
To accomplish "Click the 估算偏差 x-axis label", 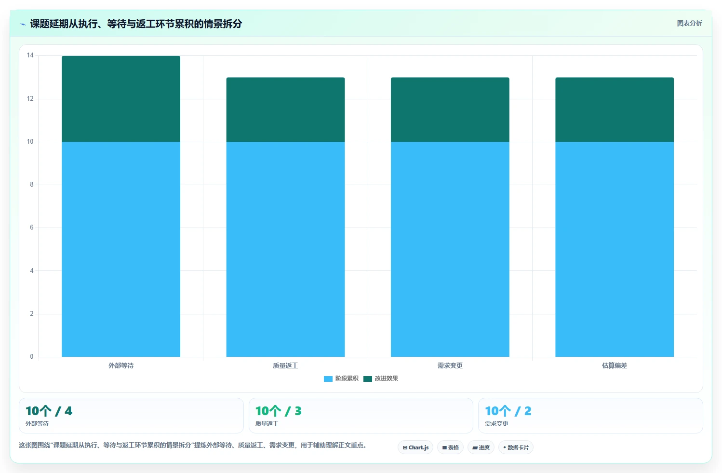I will pyautogui.click(x=615, y=365).
